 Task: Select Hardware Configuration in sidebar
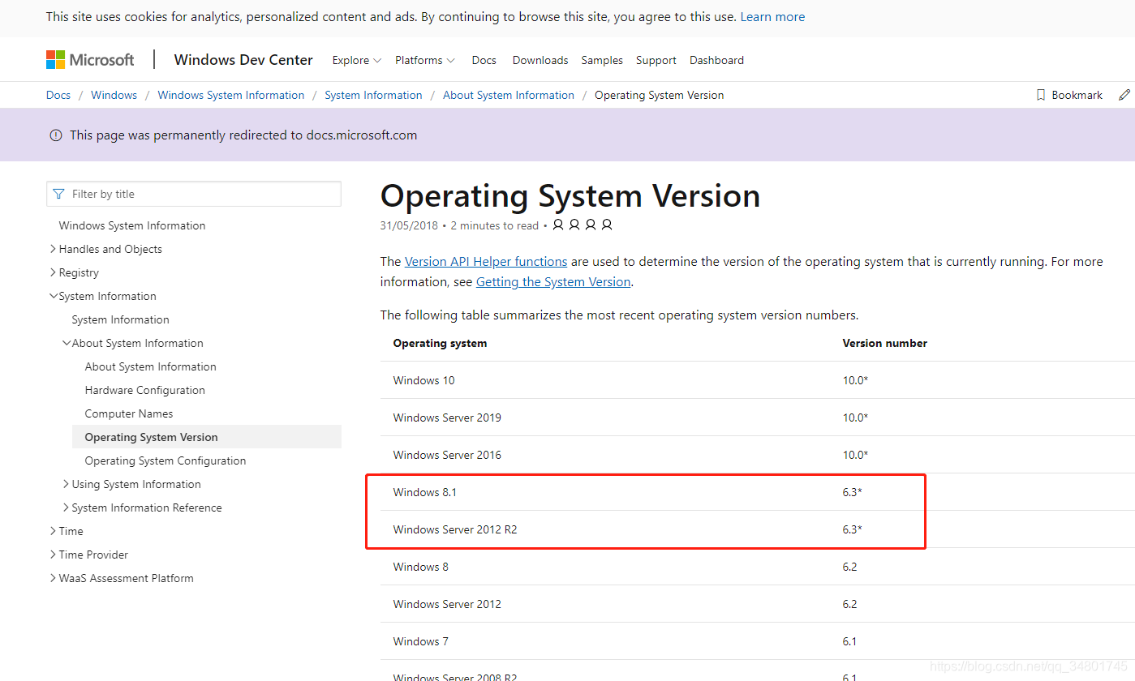(145, 390)
